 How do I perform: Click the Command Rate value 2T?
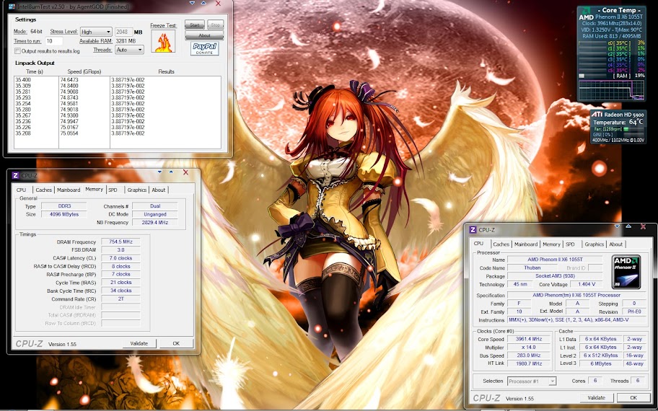[x=121, y=299]
